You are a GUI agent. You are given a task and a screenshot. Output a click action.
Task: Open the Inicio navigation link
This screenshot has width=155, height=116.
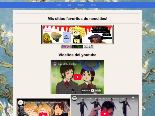click(59, 5)
